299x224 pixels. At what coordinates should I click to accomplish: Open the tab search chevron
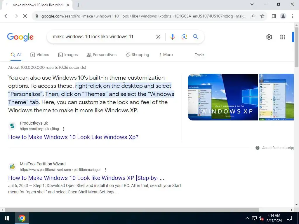click(x=252, y=4)
